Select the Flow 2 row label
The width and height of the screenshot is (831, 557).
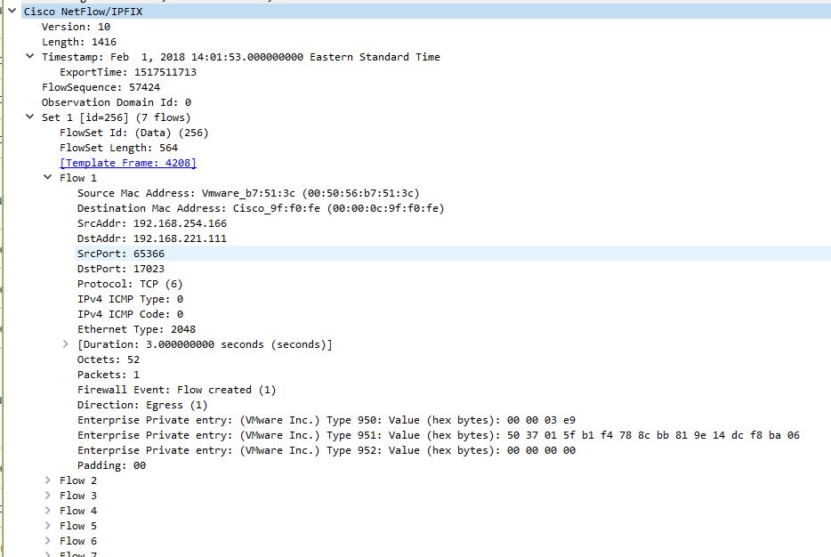[x=78, y=480]
